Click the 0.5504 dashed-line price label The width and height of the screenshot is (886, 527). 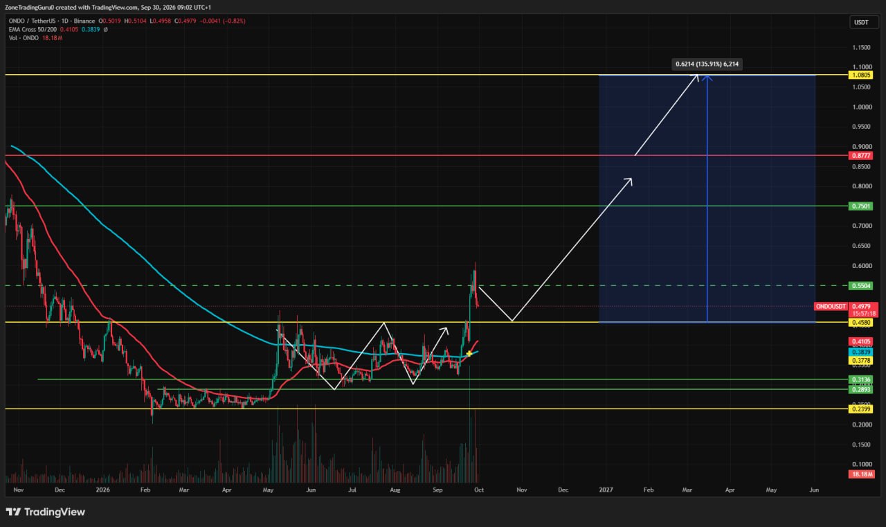tap(860, 285)
